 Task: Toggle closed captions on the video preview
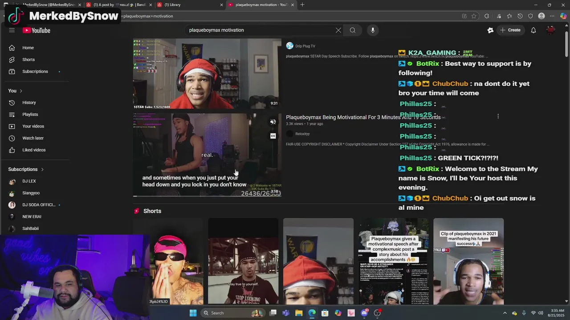tap(273, 136)
